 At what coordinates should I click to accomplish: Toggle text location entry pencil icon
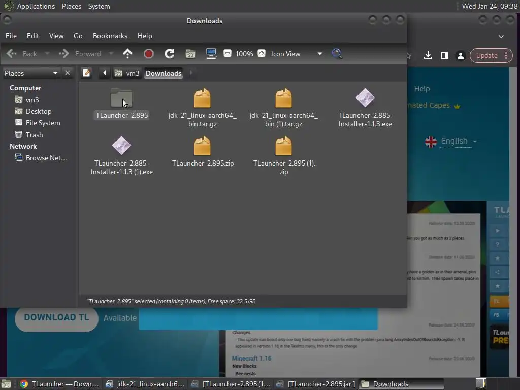coord(86,73)
